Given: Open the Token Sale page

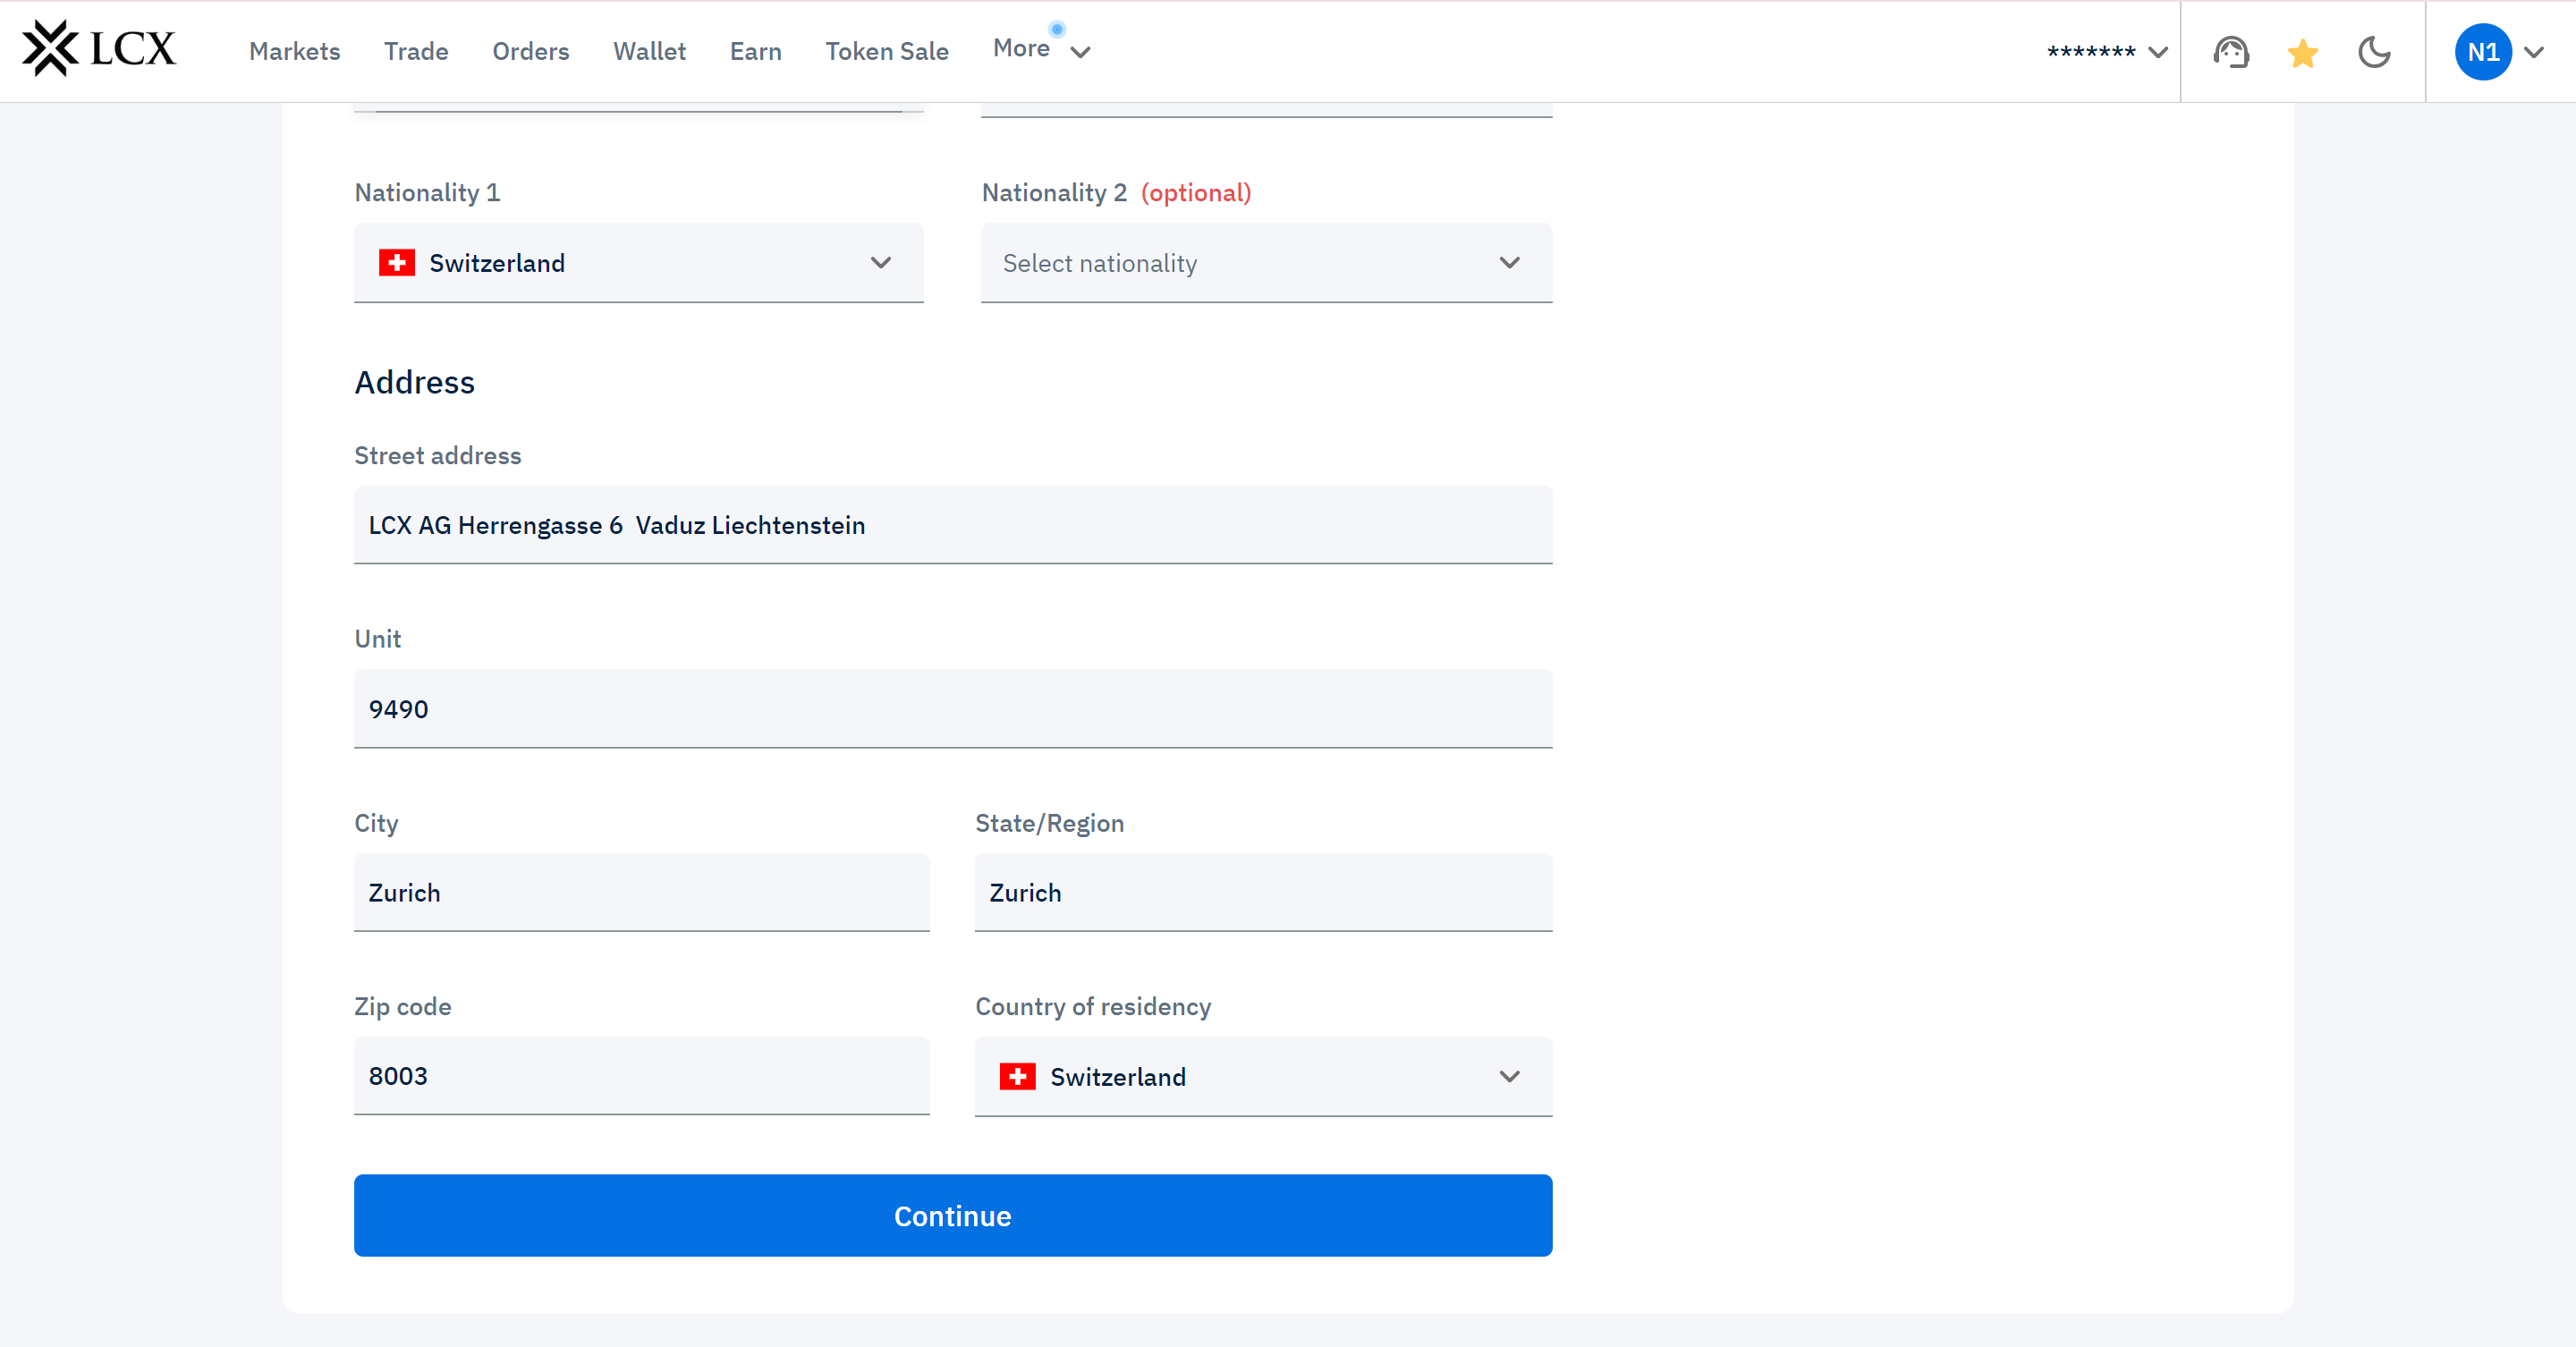Looking at the screenshot, I should (886, 51).
